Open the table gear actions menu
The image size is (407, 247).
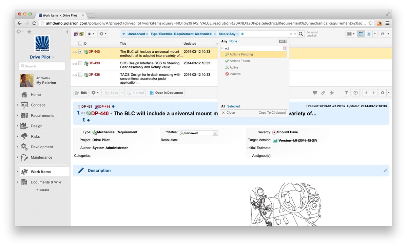point(103,34)
